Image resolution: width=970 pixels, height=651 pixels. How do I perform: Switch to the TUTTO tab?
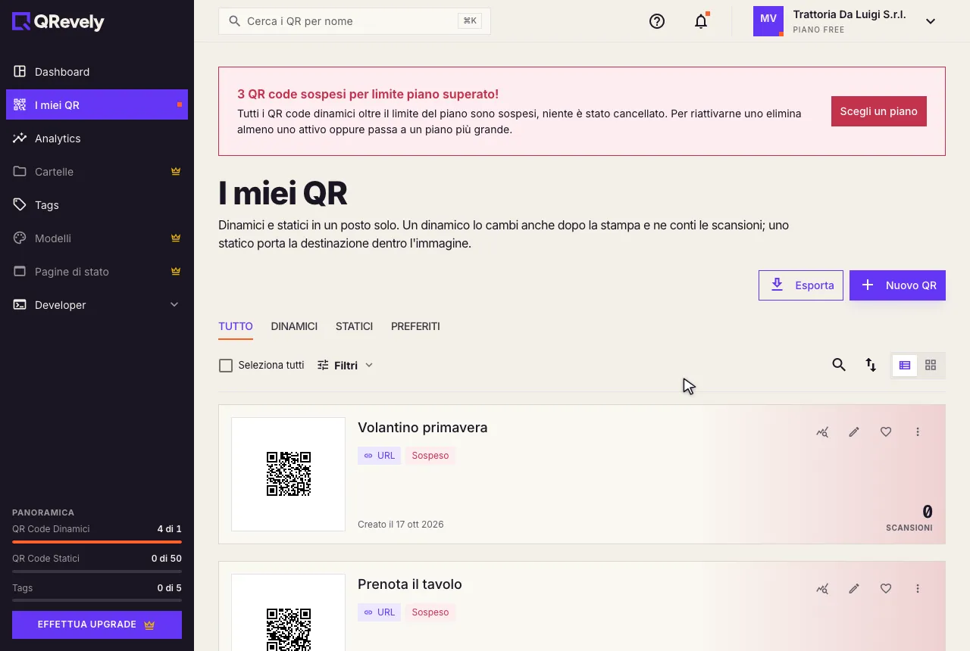(236, 326)
